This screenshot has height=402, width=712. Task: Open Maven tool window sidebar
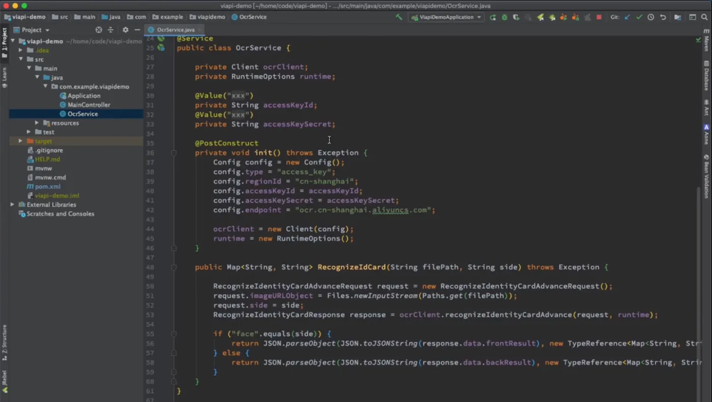706,40
